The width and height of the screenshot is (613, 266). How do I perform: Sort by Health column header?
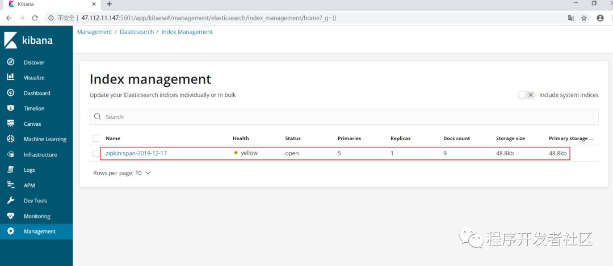[241, 138]
